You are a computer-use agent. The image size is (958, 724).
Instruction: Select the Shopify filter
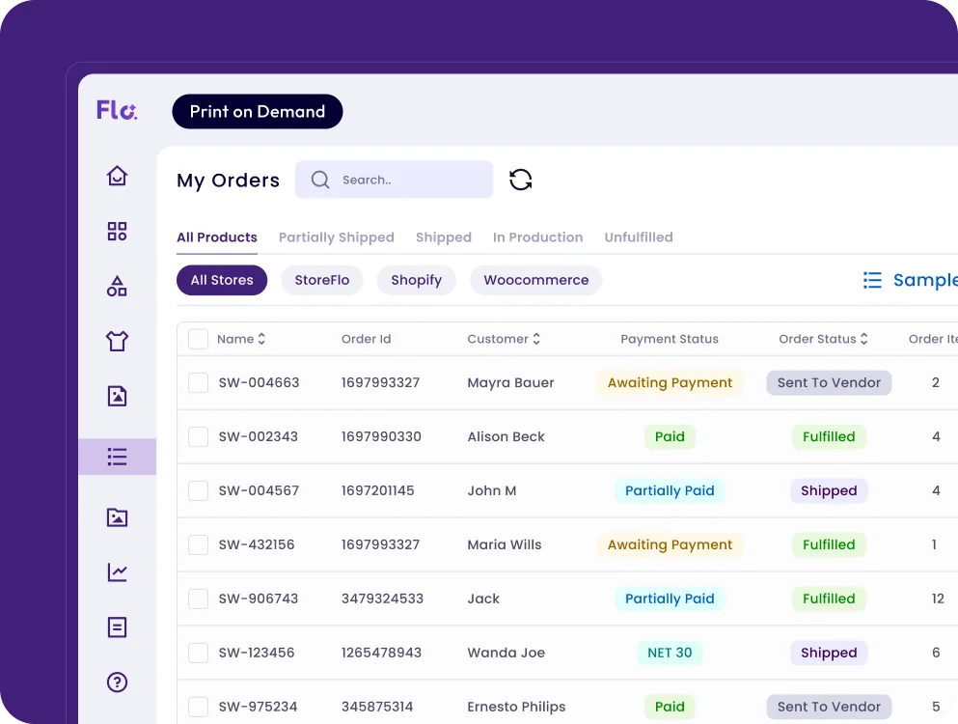pyautogui.click(x=416, y=280)
